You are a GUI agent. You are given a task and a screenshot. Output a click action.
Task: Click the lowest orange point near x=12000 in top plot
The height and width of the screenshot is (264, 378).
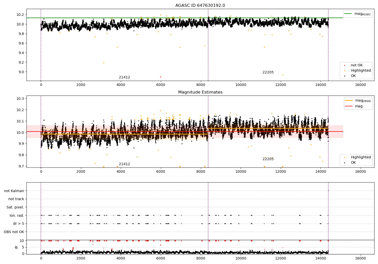pos(282,75)
